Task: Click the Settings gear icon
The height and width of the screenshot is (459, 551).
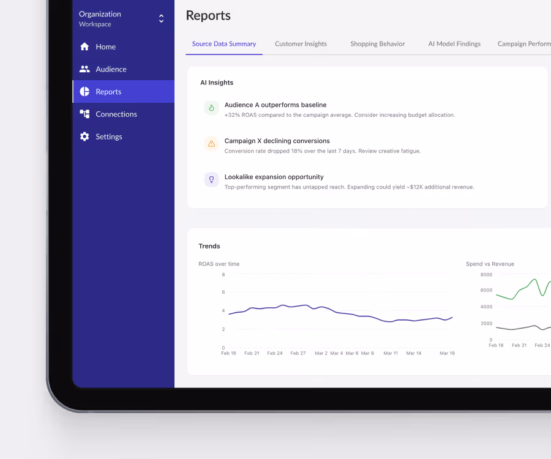Action: tap(84, 136)
